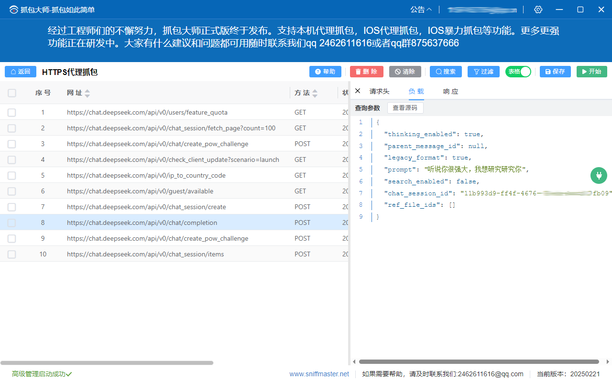The width and height of the screenshot is (612, 382).
Task: Check the box for row 10 chat_session/items
Action: point(12,255)
